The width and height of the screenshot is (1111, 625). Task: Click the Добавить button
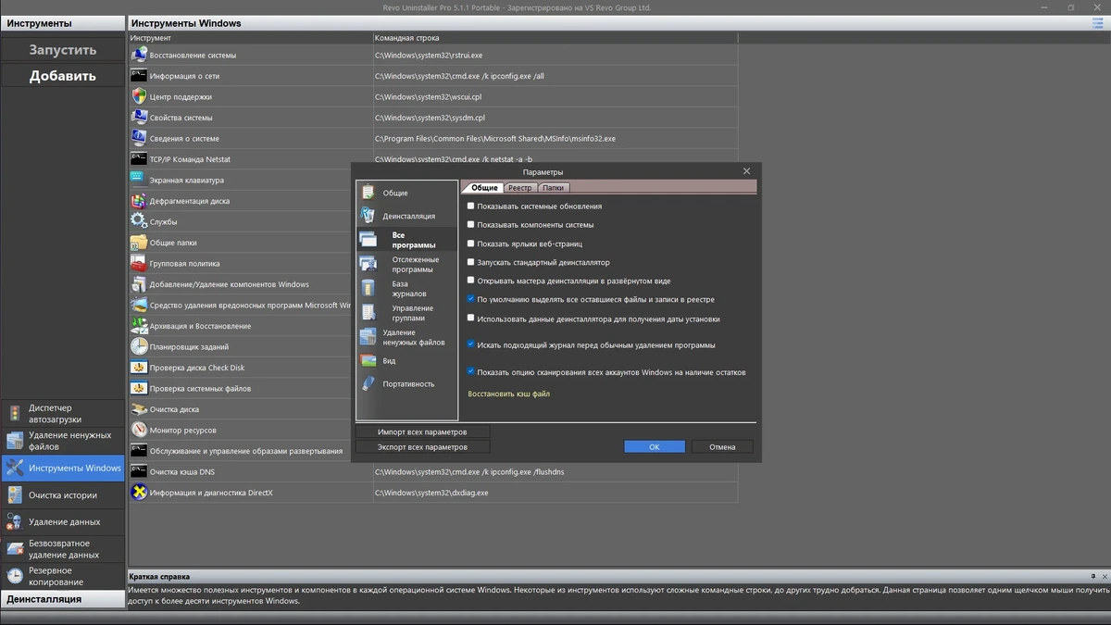[x=63, y=76]
